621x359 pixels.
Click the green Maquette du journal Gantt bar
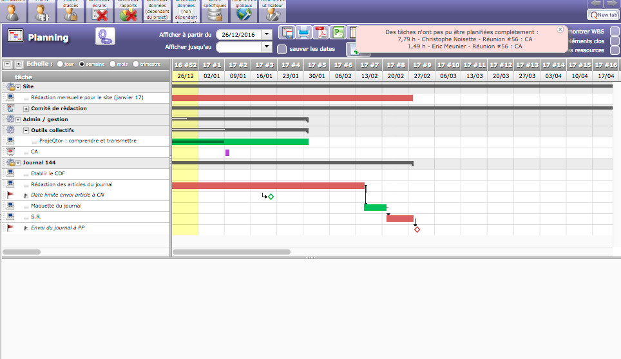tap(375, 208)
